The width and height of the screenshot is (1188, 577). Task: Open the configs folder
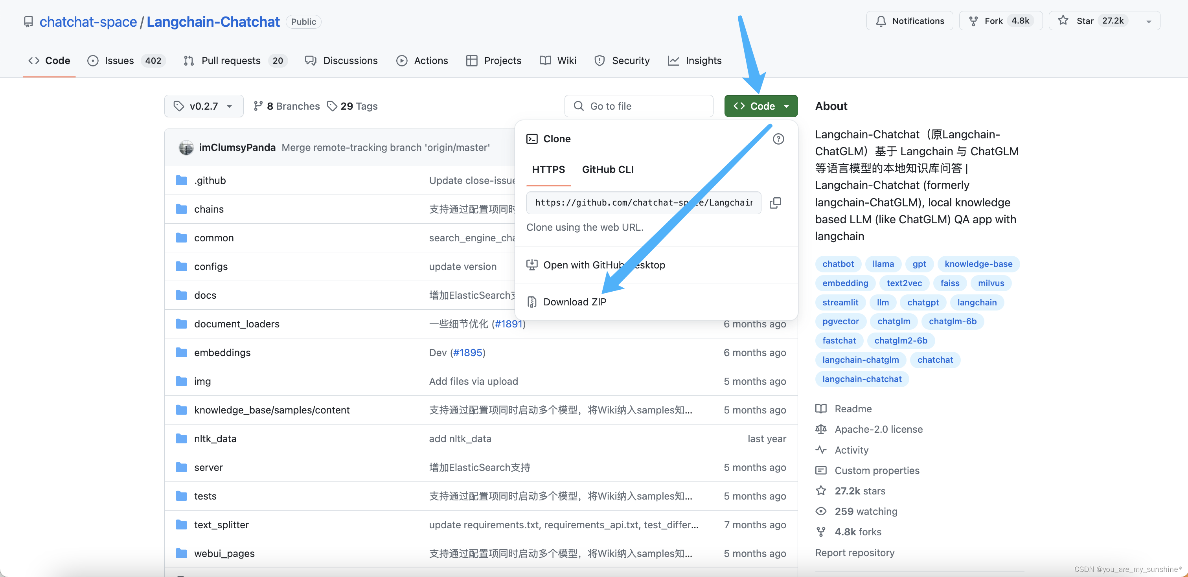point(211,266)
